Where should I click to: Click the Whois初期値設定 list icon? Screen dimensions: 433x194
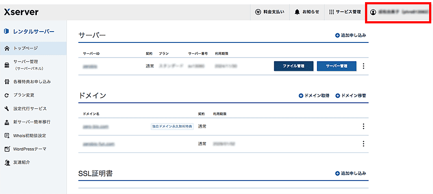click(7, 136)
